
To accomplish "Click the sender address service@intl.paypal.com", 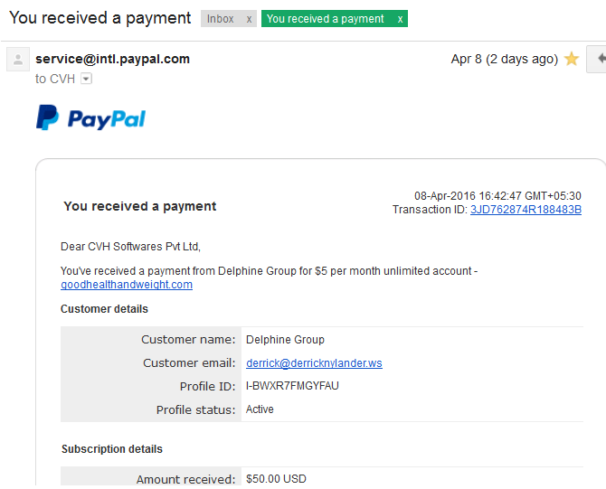I will coord(112,59).
